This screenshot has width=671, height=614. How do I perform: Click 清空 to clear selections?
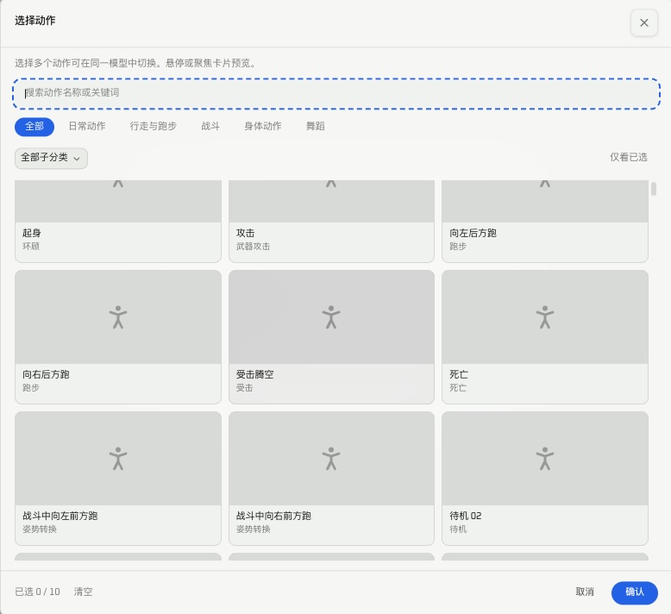(x=83, y=592)
